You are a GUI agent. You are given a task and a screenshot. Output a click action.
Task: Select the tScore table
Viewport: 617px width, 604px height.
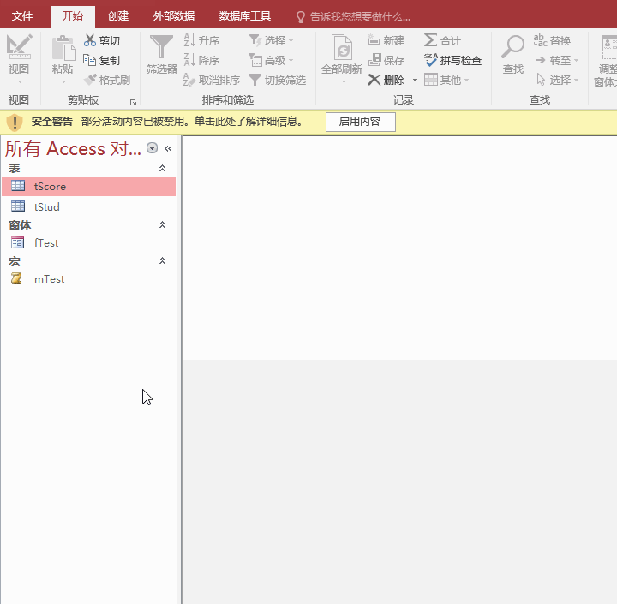[88, 187]
